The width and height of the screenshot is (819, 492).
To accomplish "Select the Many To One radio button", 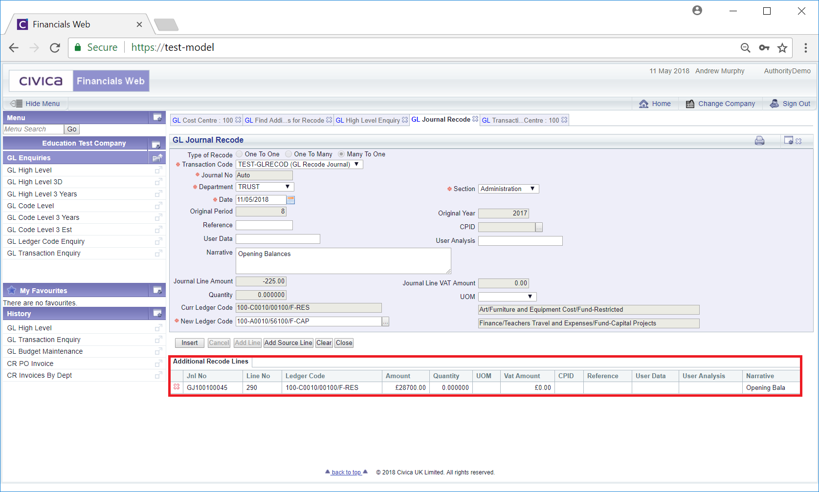I will coord(341,154).
